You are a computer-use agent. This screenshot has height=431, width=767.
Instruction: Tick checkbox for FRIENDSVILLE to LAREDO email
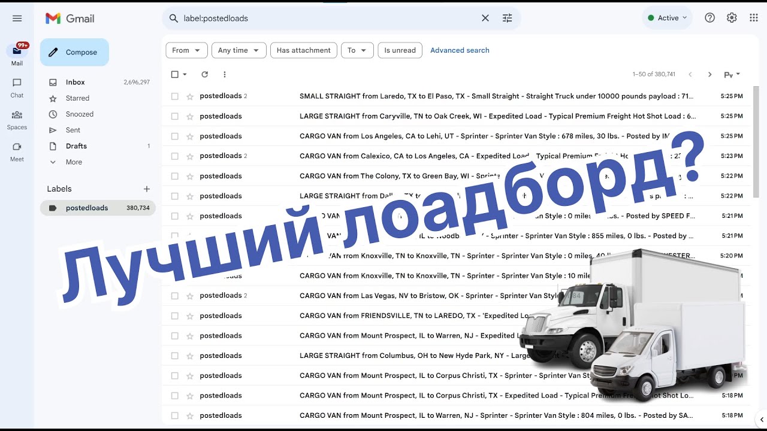click(x=175, y=315)
